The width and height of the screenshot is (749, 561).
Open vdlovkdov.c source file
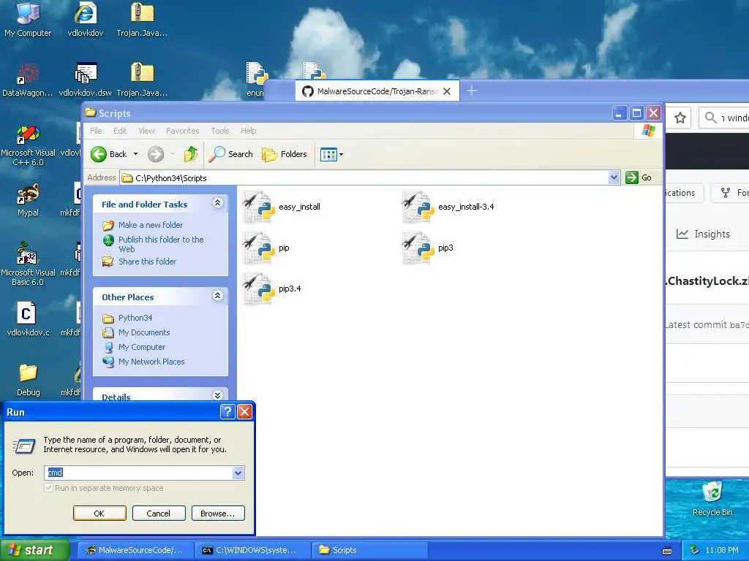point(28,318)
